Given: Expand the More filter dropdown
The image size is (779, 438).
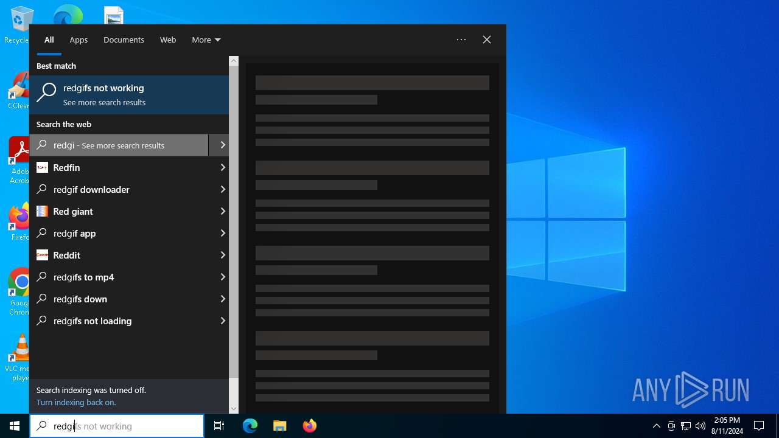Looking at the screenshot, I should point(206,40).
